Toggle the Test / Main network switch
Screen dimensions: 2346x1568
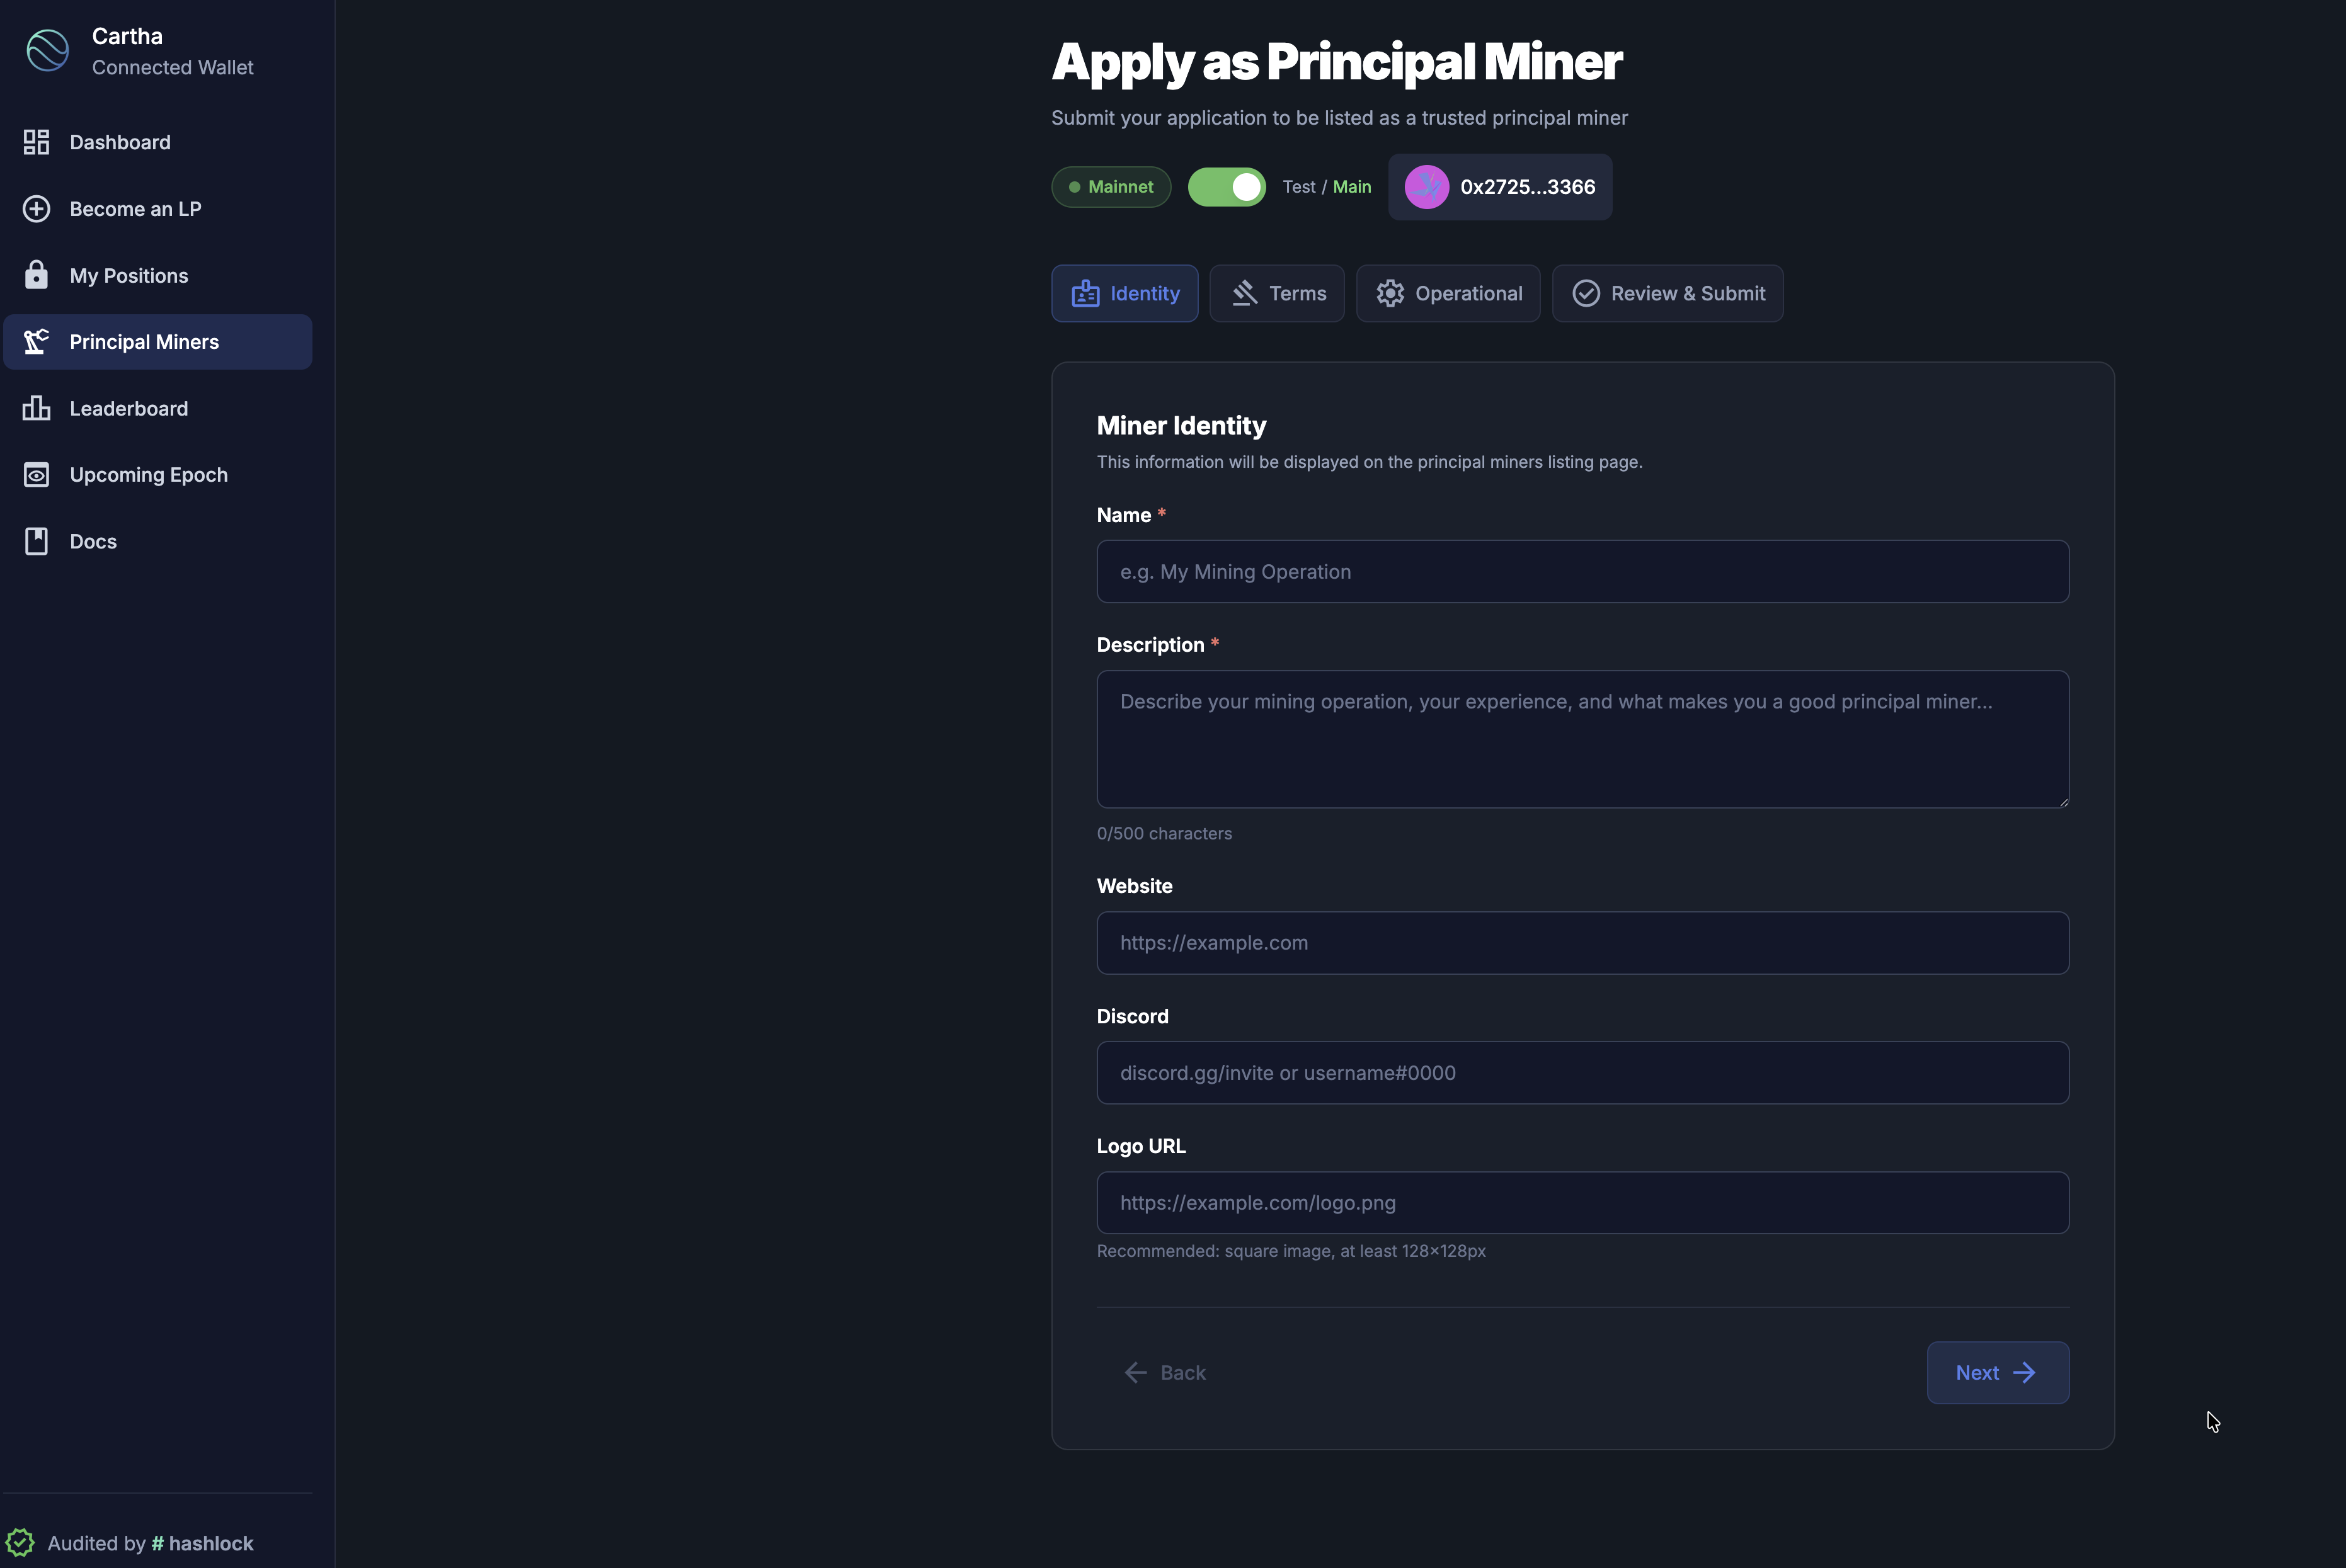tap(1227, 187)
